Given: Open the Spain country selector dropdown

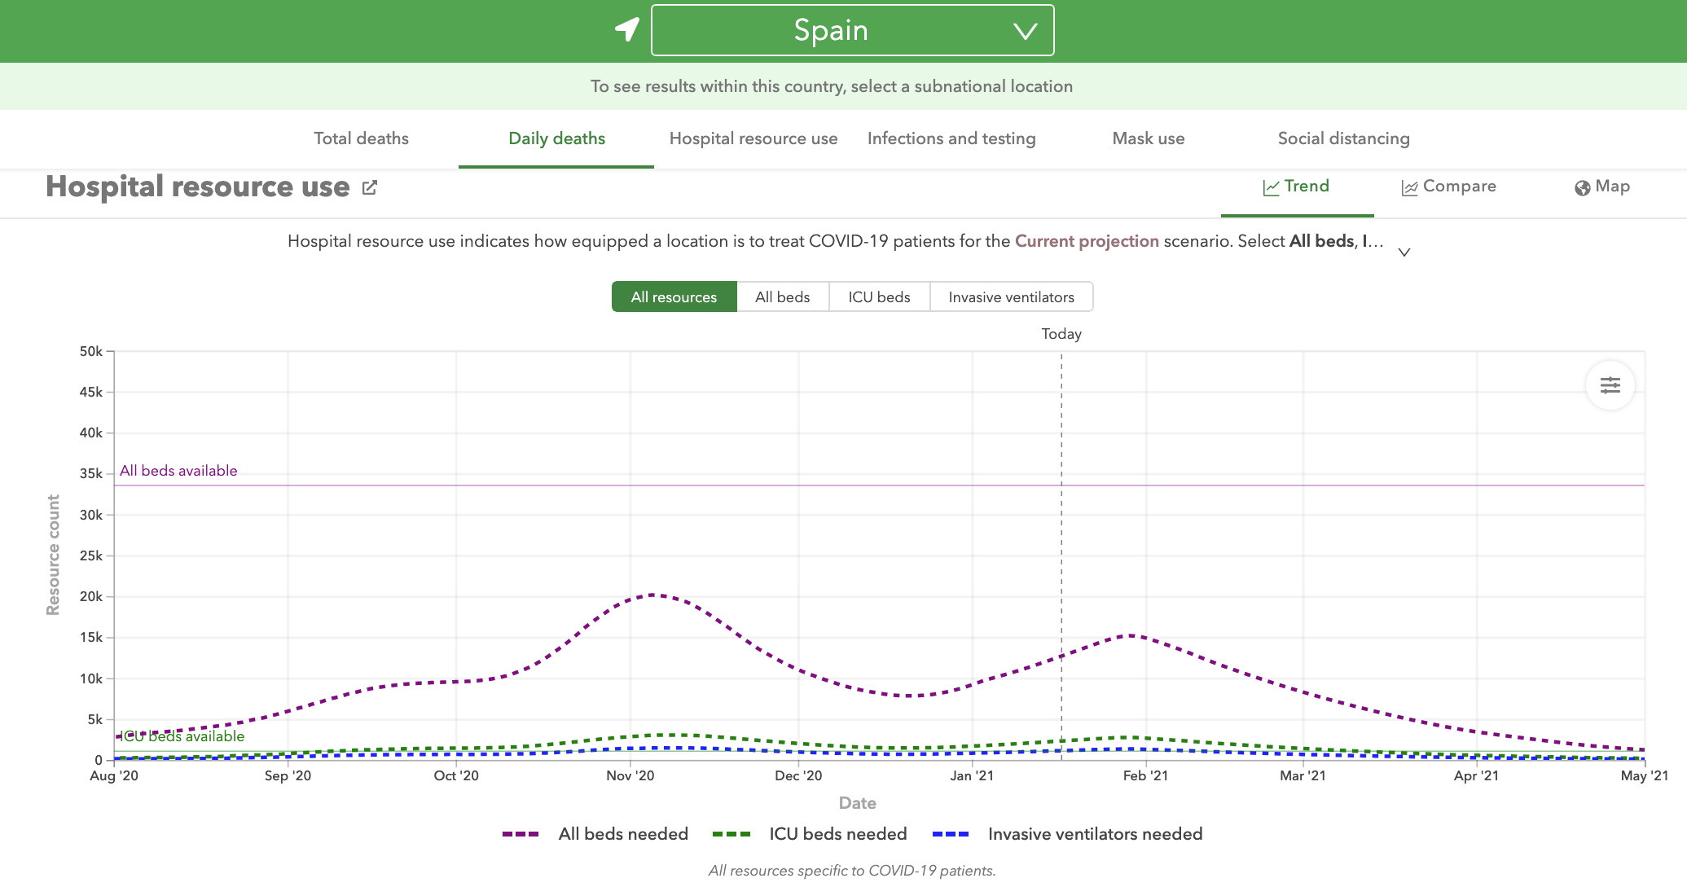Looking at the screenshot, I should coord(852,30).
